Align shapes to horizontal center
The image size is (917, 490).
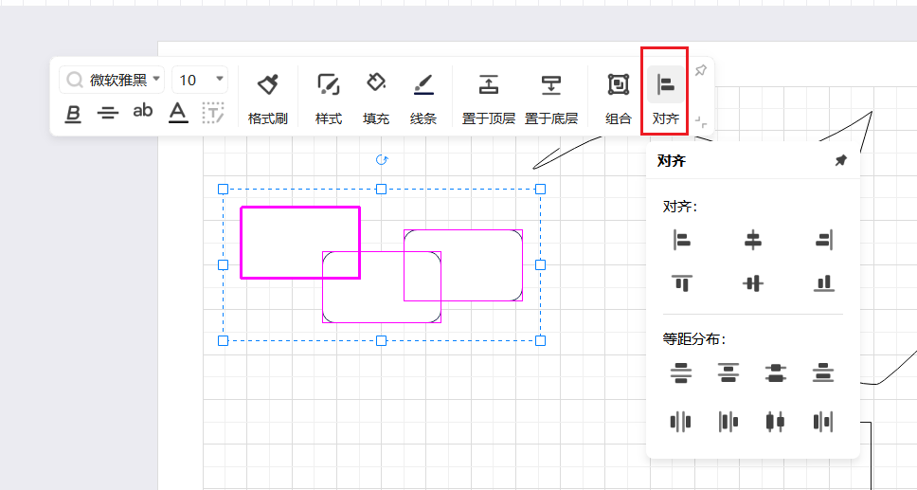(752, 241)
